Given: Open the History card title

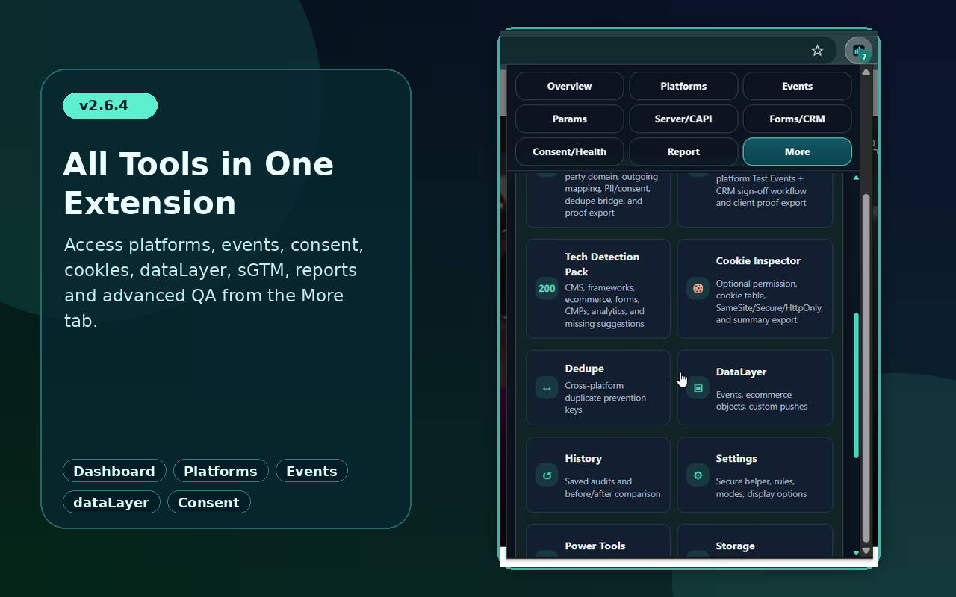Looking at the screenshot, I should [x=583, y=459].
